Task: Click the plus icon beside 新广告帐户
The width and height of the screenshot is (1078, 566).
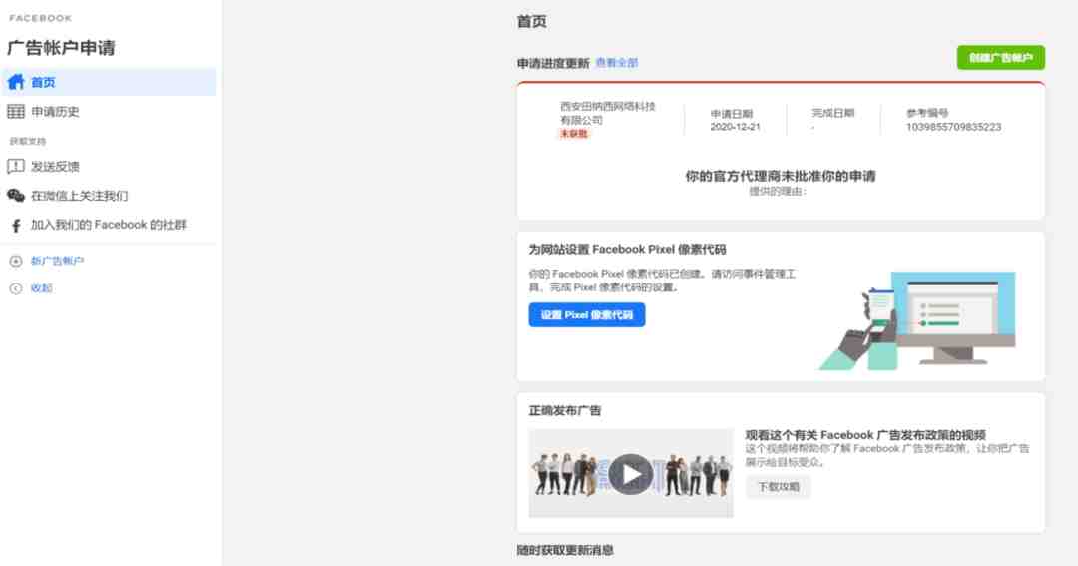Action: (16, 261)
